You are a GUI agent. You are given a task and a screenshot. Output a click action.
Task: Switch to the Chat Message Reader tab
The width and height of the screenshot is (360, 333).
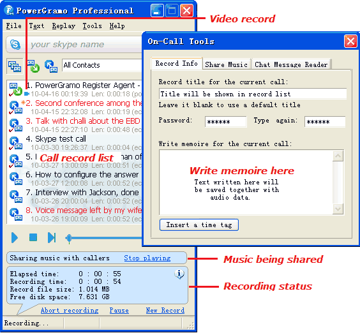pos(291,64)
